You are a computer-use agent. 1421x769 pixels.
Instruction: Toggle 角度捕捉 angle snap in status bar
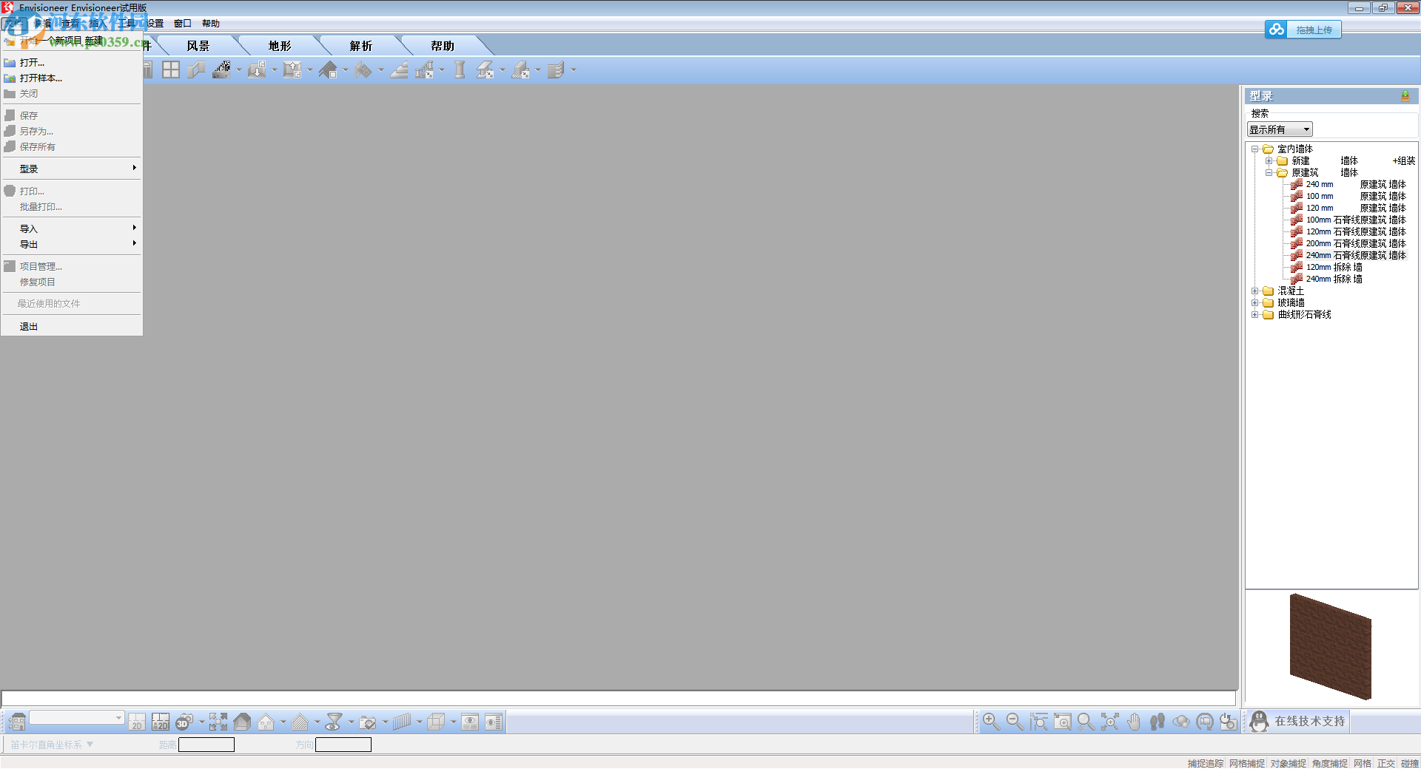1330,763
